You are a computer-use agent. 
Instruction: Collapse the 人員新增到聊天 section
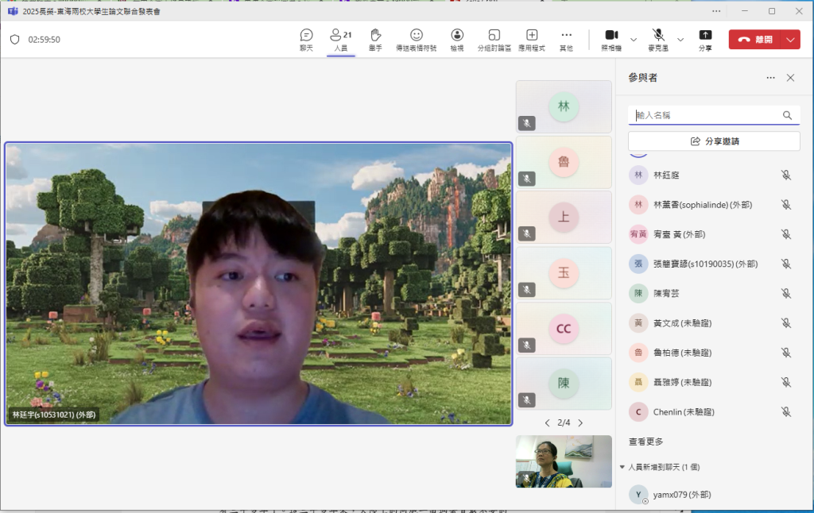(x=622, y=467)
